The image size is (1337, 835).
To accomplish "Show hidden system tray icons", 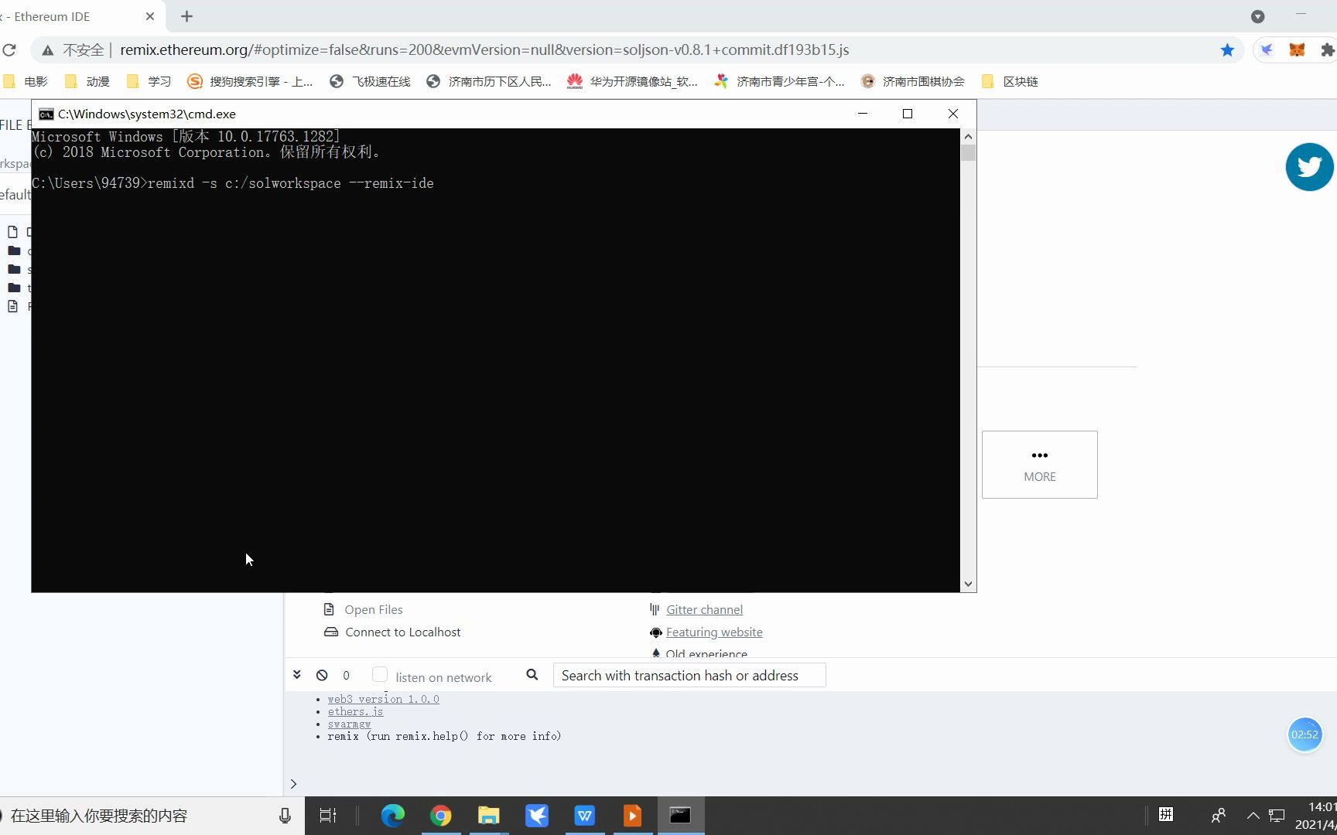I will tap(1253, 816).
